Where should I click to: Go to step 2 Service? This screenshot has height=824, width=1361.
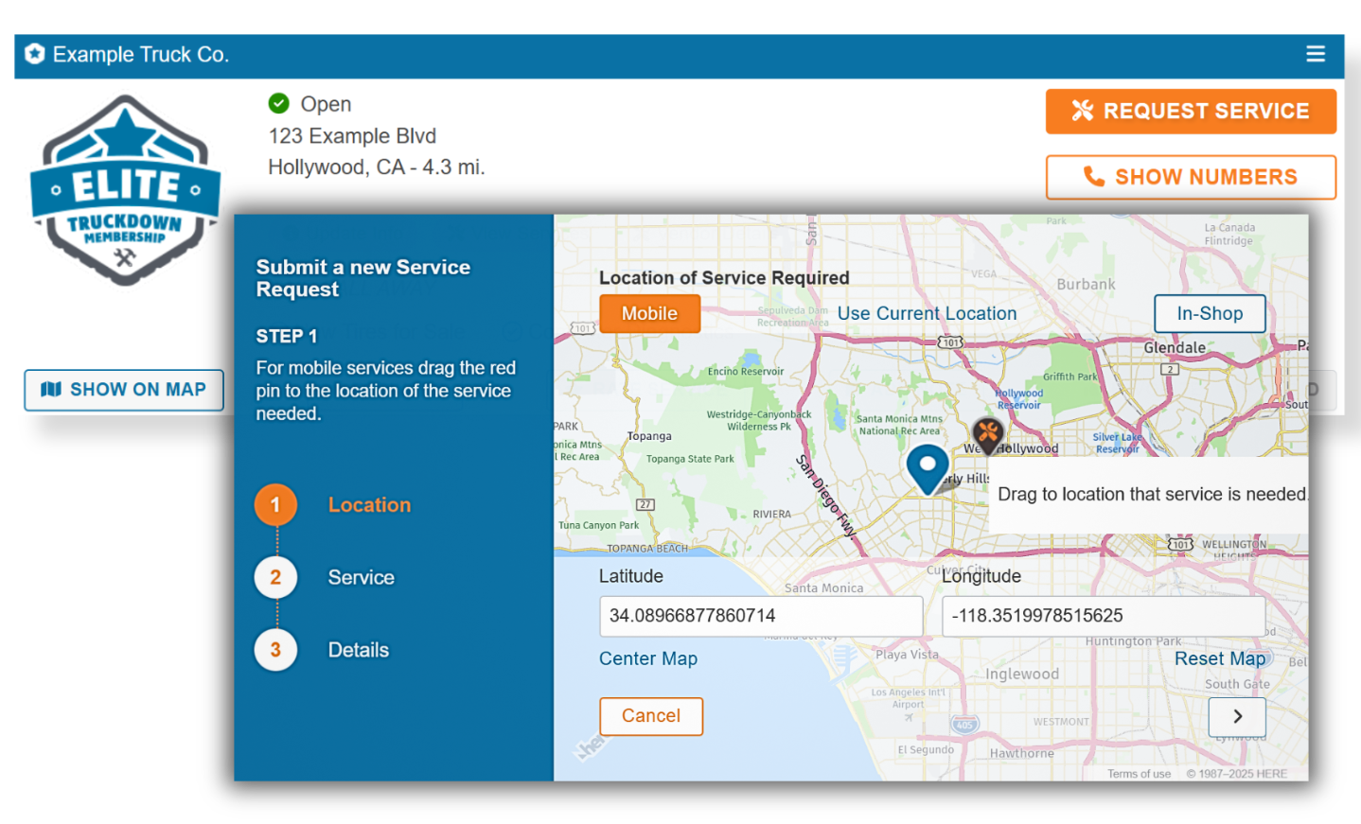point(275,577)
